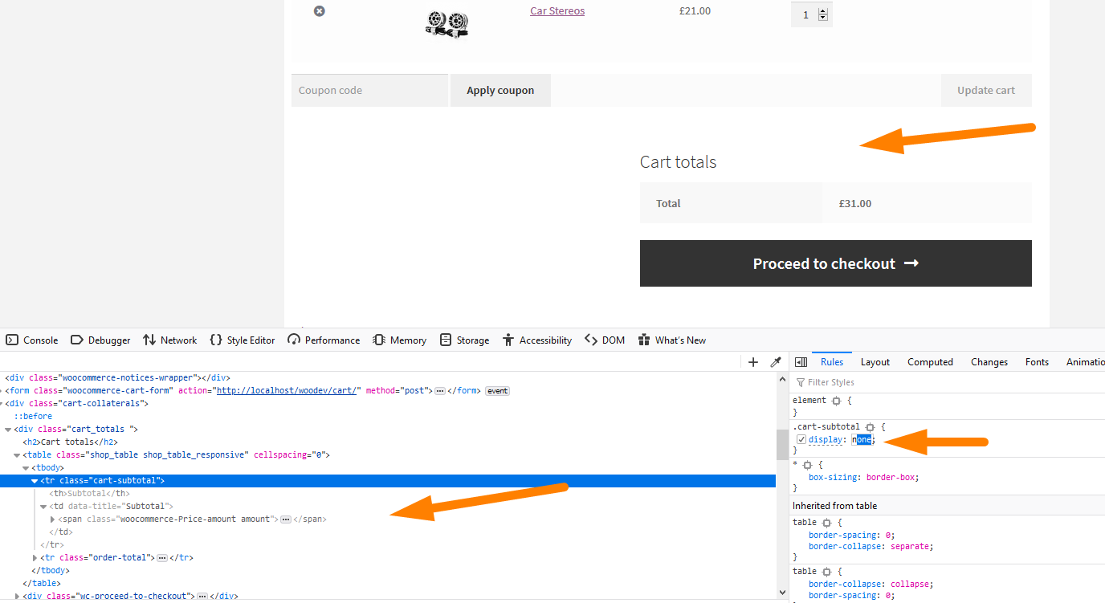The width and height of the screenshot is (1105, 603).
Task: Switch to the Network panel
Action: (169, 340)
